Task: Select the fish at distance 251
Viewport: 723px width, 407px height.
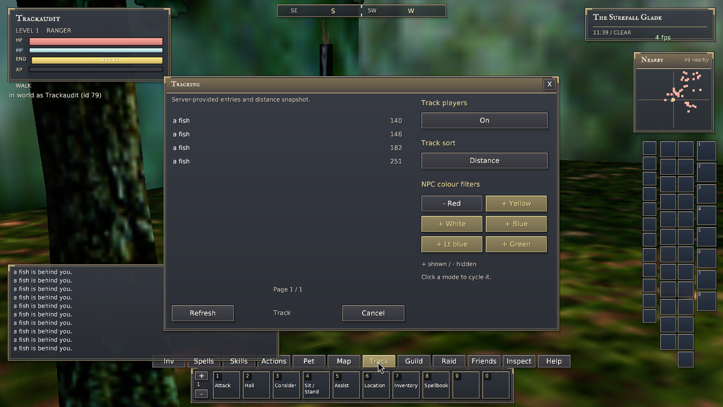Action: tap(288, 161)
